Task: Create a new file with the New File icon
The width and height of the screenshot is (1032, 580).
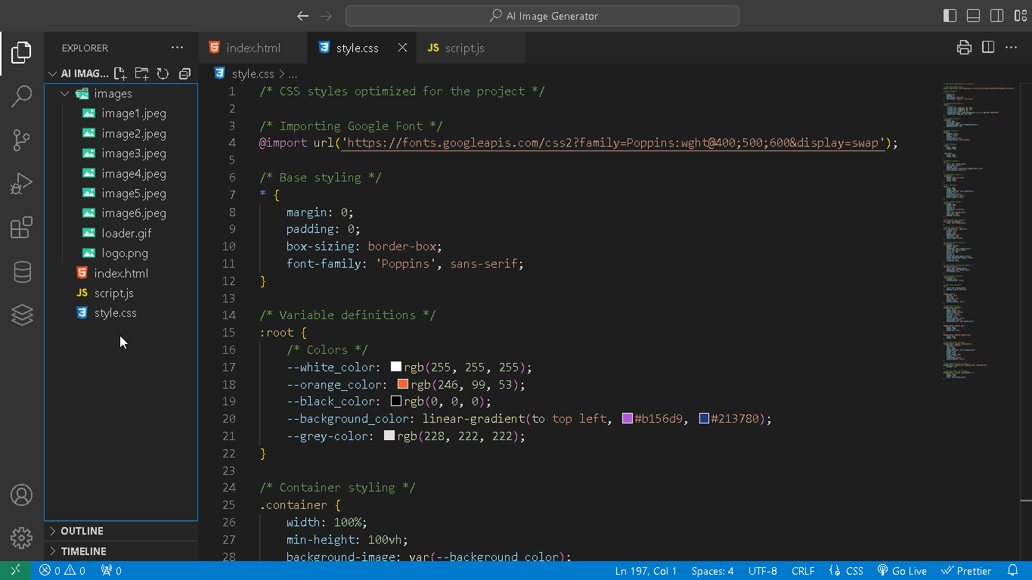Action: pos(119,73)
